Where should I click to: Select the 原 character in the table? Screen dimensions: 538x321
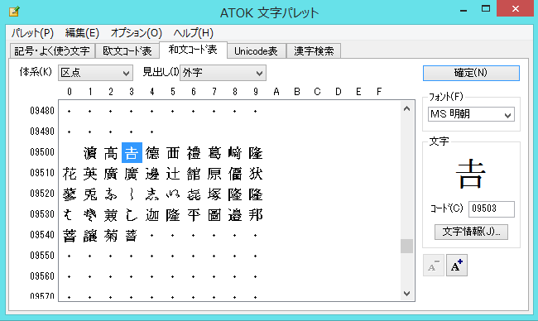click(214, 174)
